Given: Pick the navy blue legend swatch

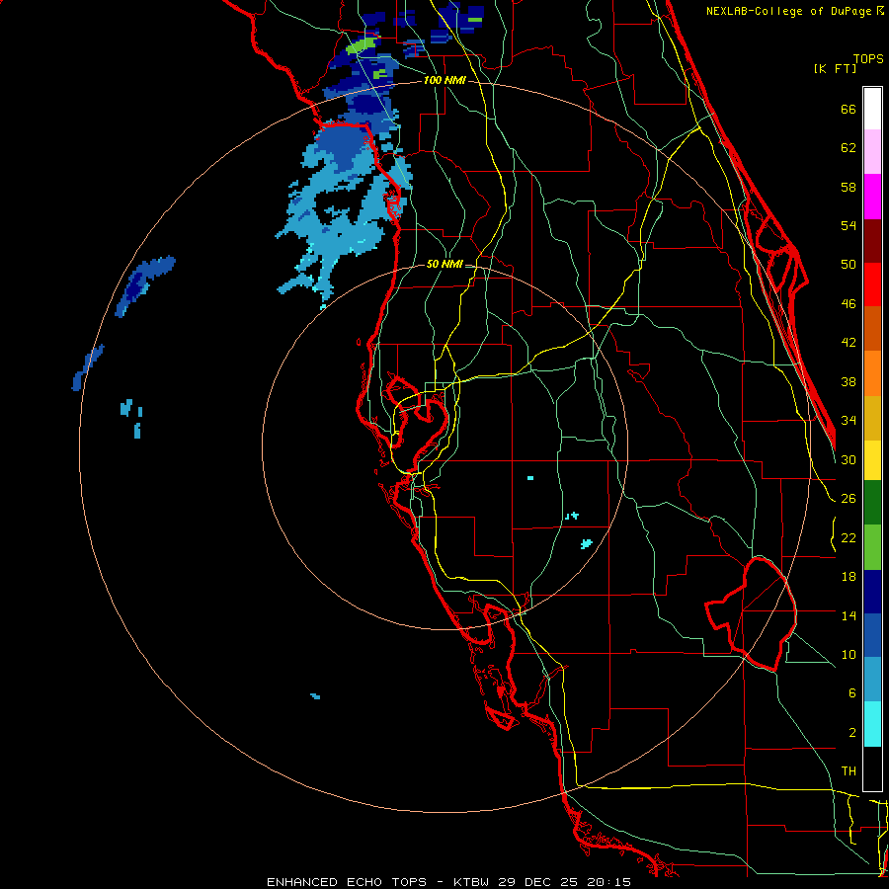Looking at the screenshot, I should pyautogui.click(x=872, y=592).
